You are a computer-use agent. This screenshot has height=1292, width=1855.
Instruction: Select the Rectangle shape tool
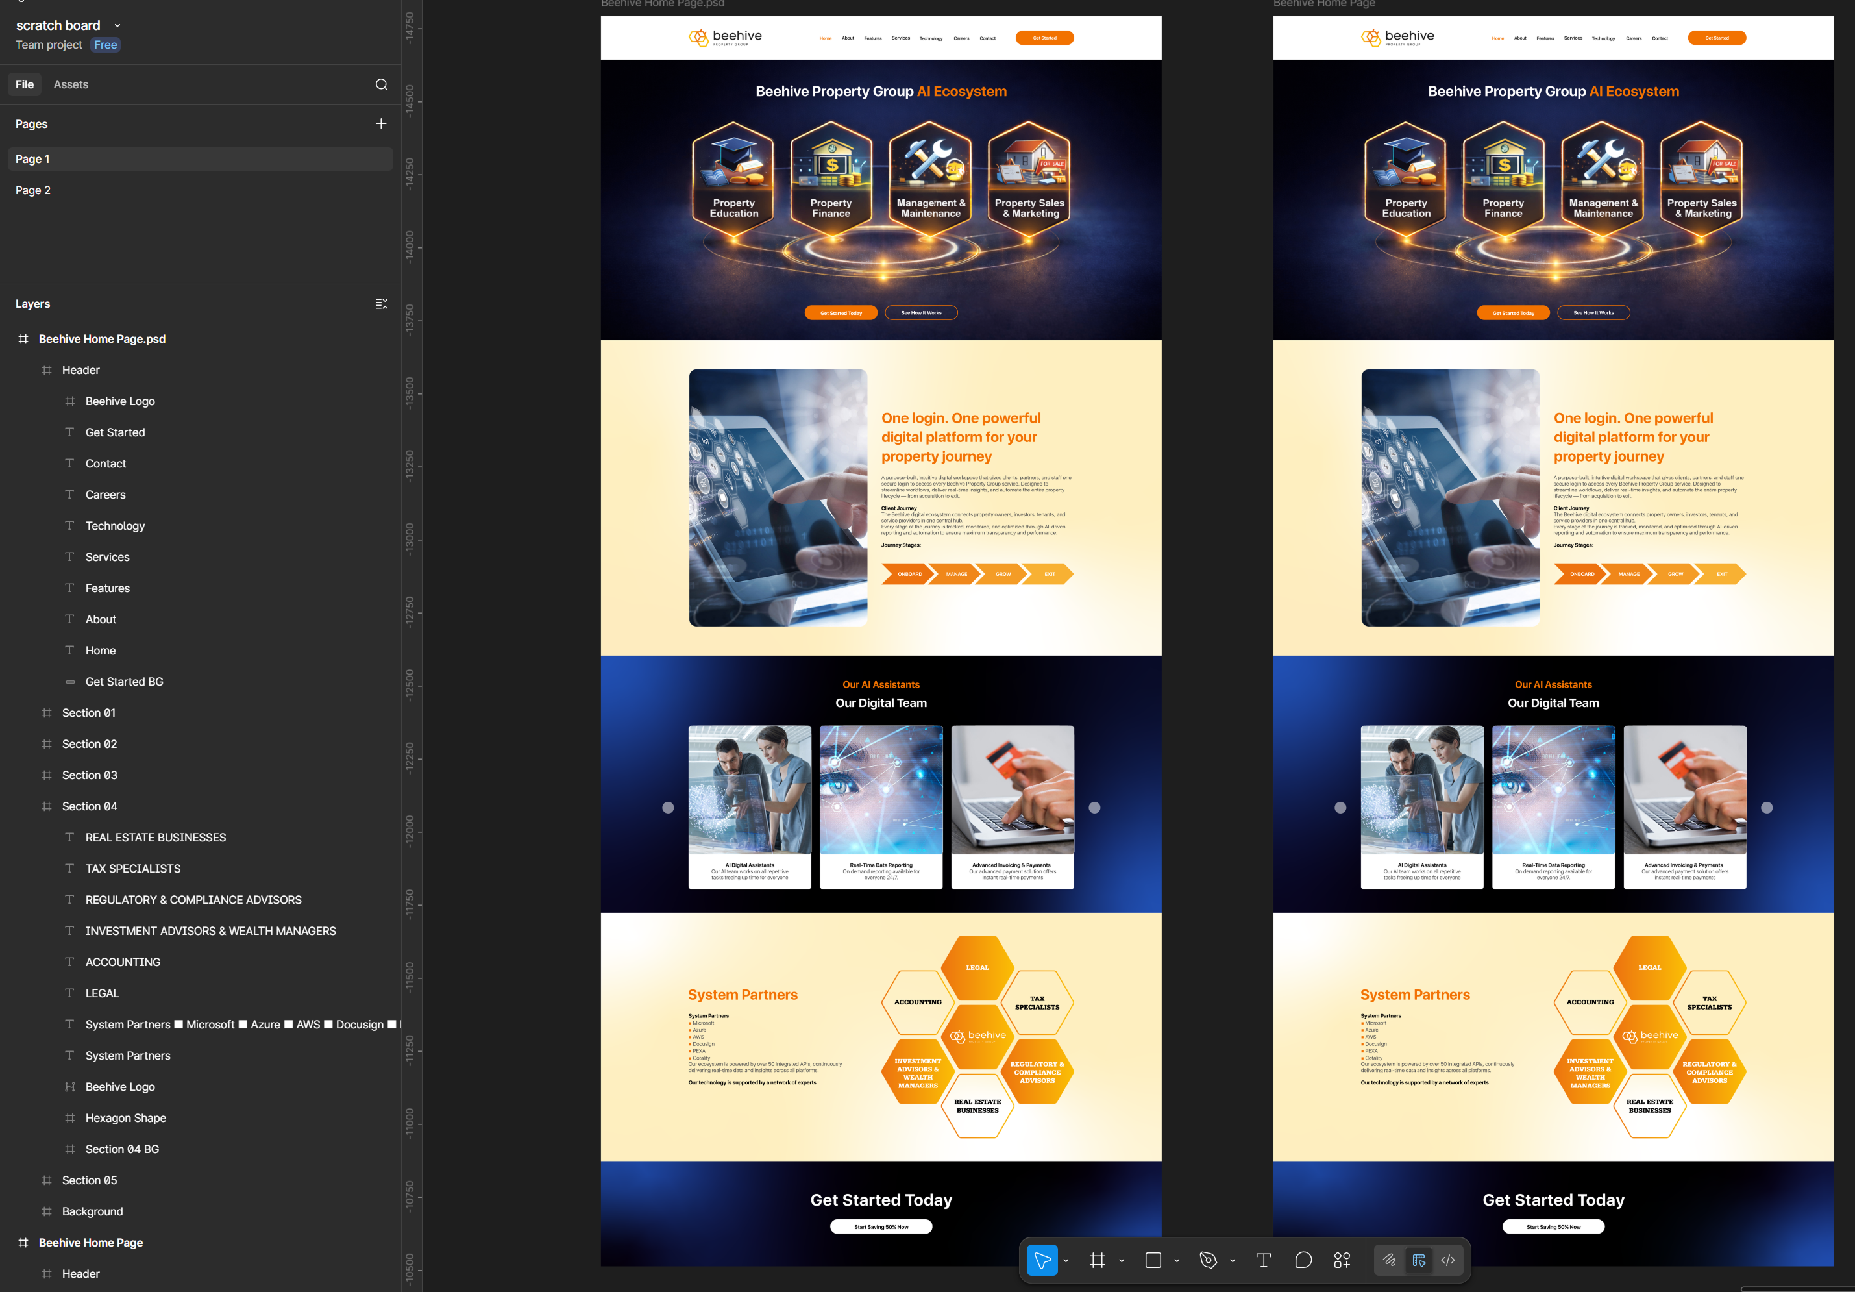click(x=1154, y=1260)
